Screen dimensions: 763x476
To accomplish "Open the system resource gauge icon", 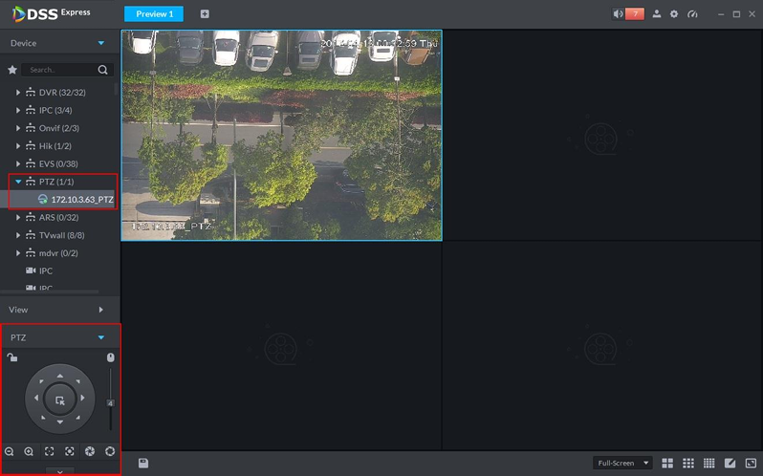I will tap(693, 14).
